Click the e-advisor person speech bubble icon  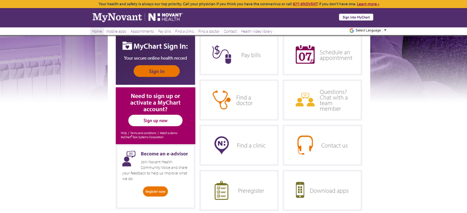129,158
